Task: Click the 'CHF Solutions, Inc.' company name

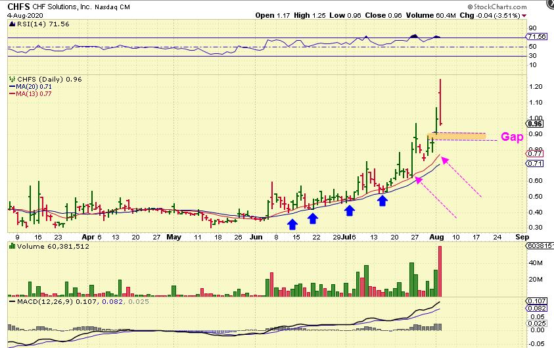Action: pyautogui.click(x=62, y=7)
